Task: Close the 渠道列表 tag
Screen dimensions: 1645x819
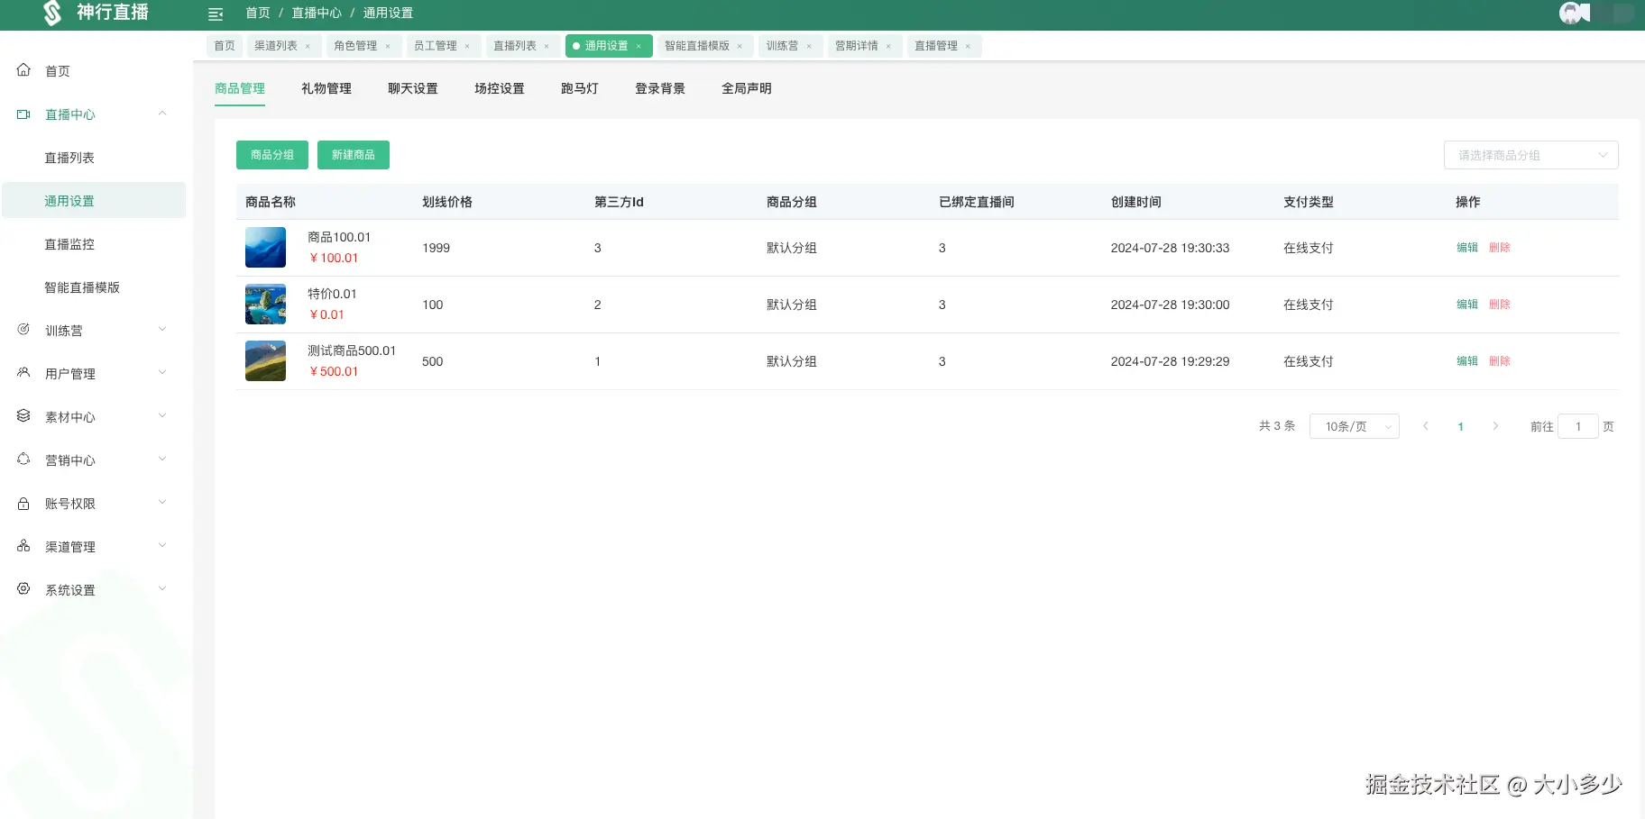Action: pyautogui.click(x=308, y=46)
